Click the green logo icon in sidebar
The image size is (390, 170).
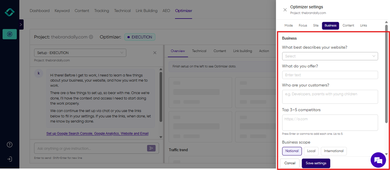click(10, 13)
